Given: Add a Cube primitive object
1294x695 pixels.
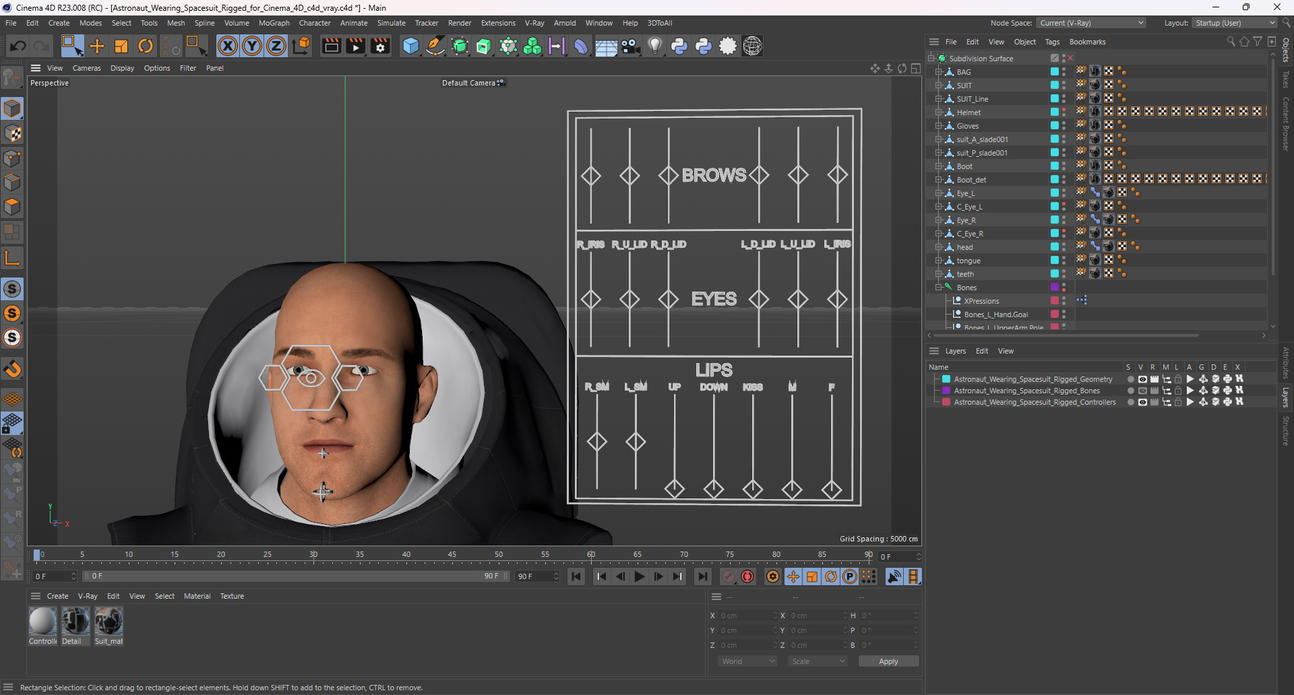Looking at the screenshot, I should pos(410,46).
